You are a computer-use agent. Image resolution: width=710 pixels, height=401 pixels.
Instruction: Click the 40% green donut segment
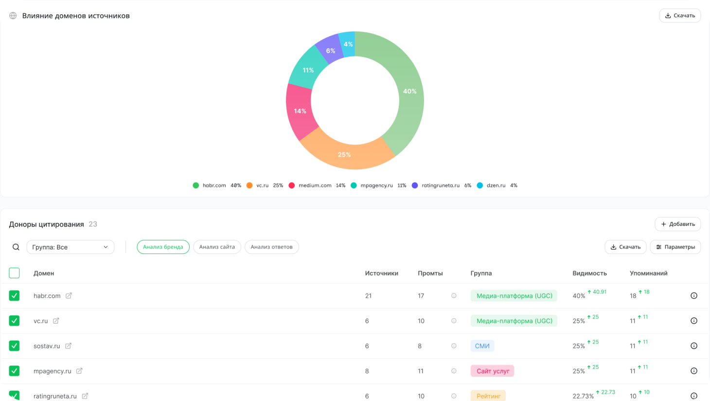(x=410, y=91)
